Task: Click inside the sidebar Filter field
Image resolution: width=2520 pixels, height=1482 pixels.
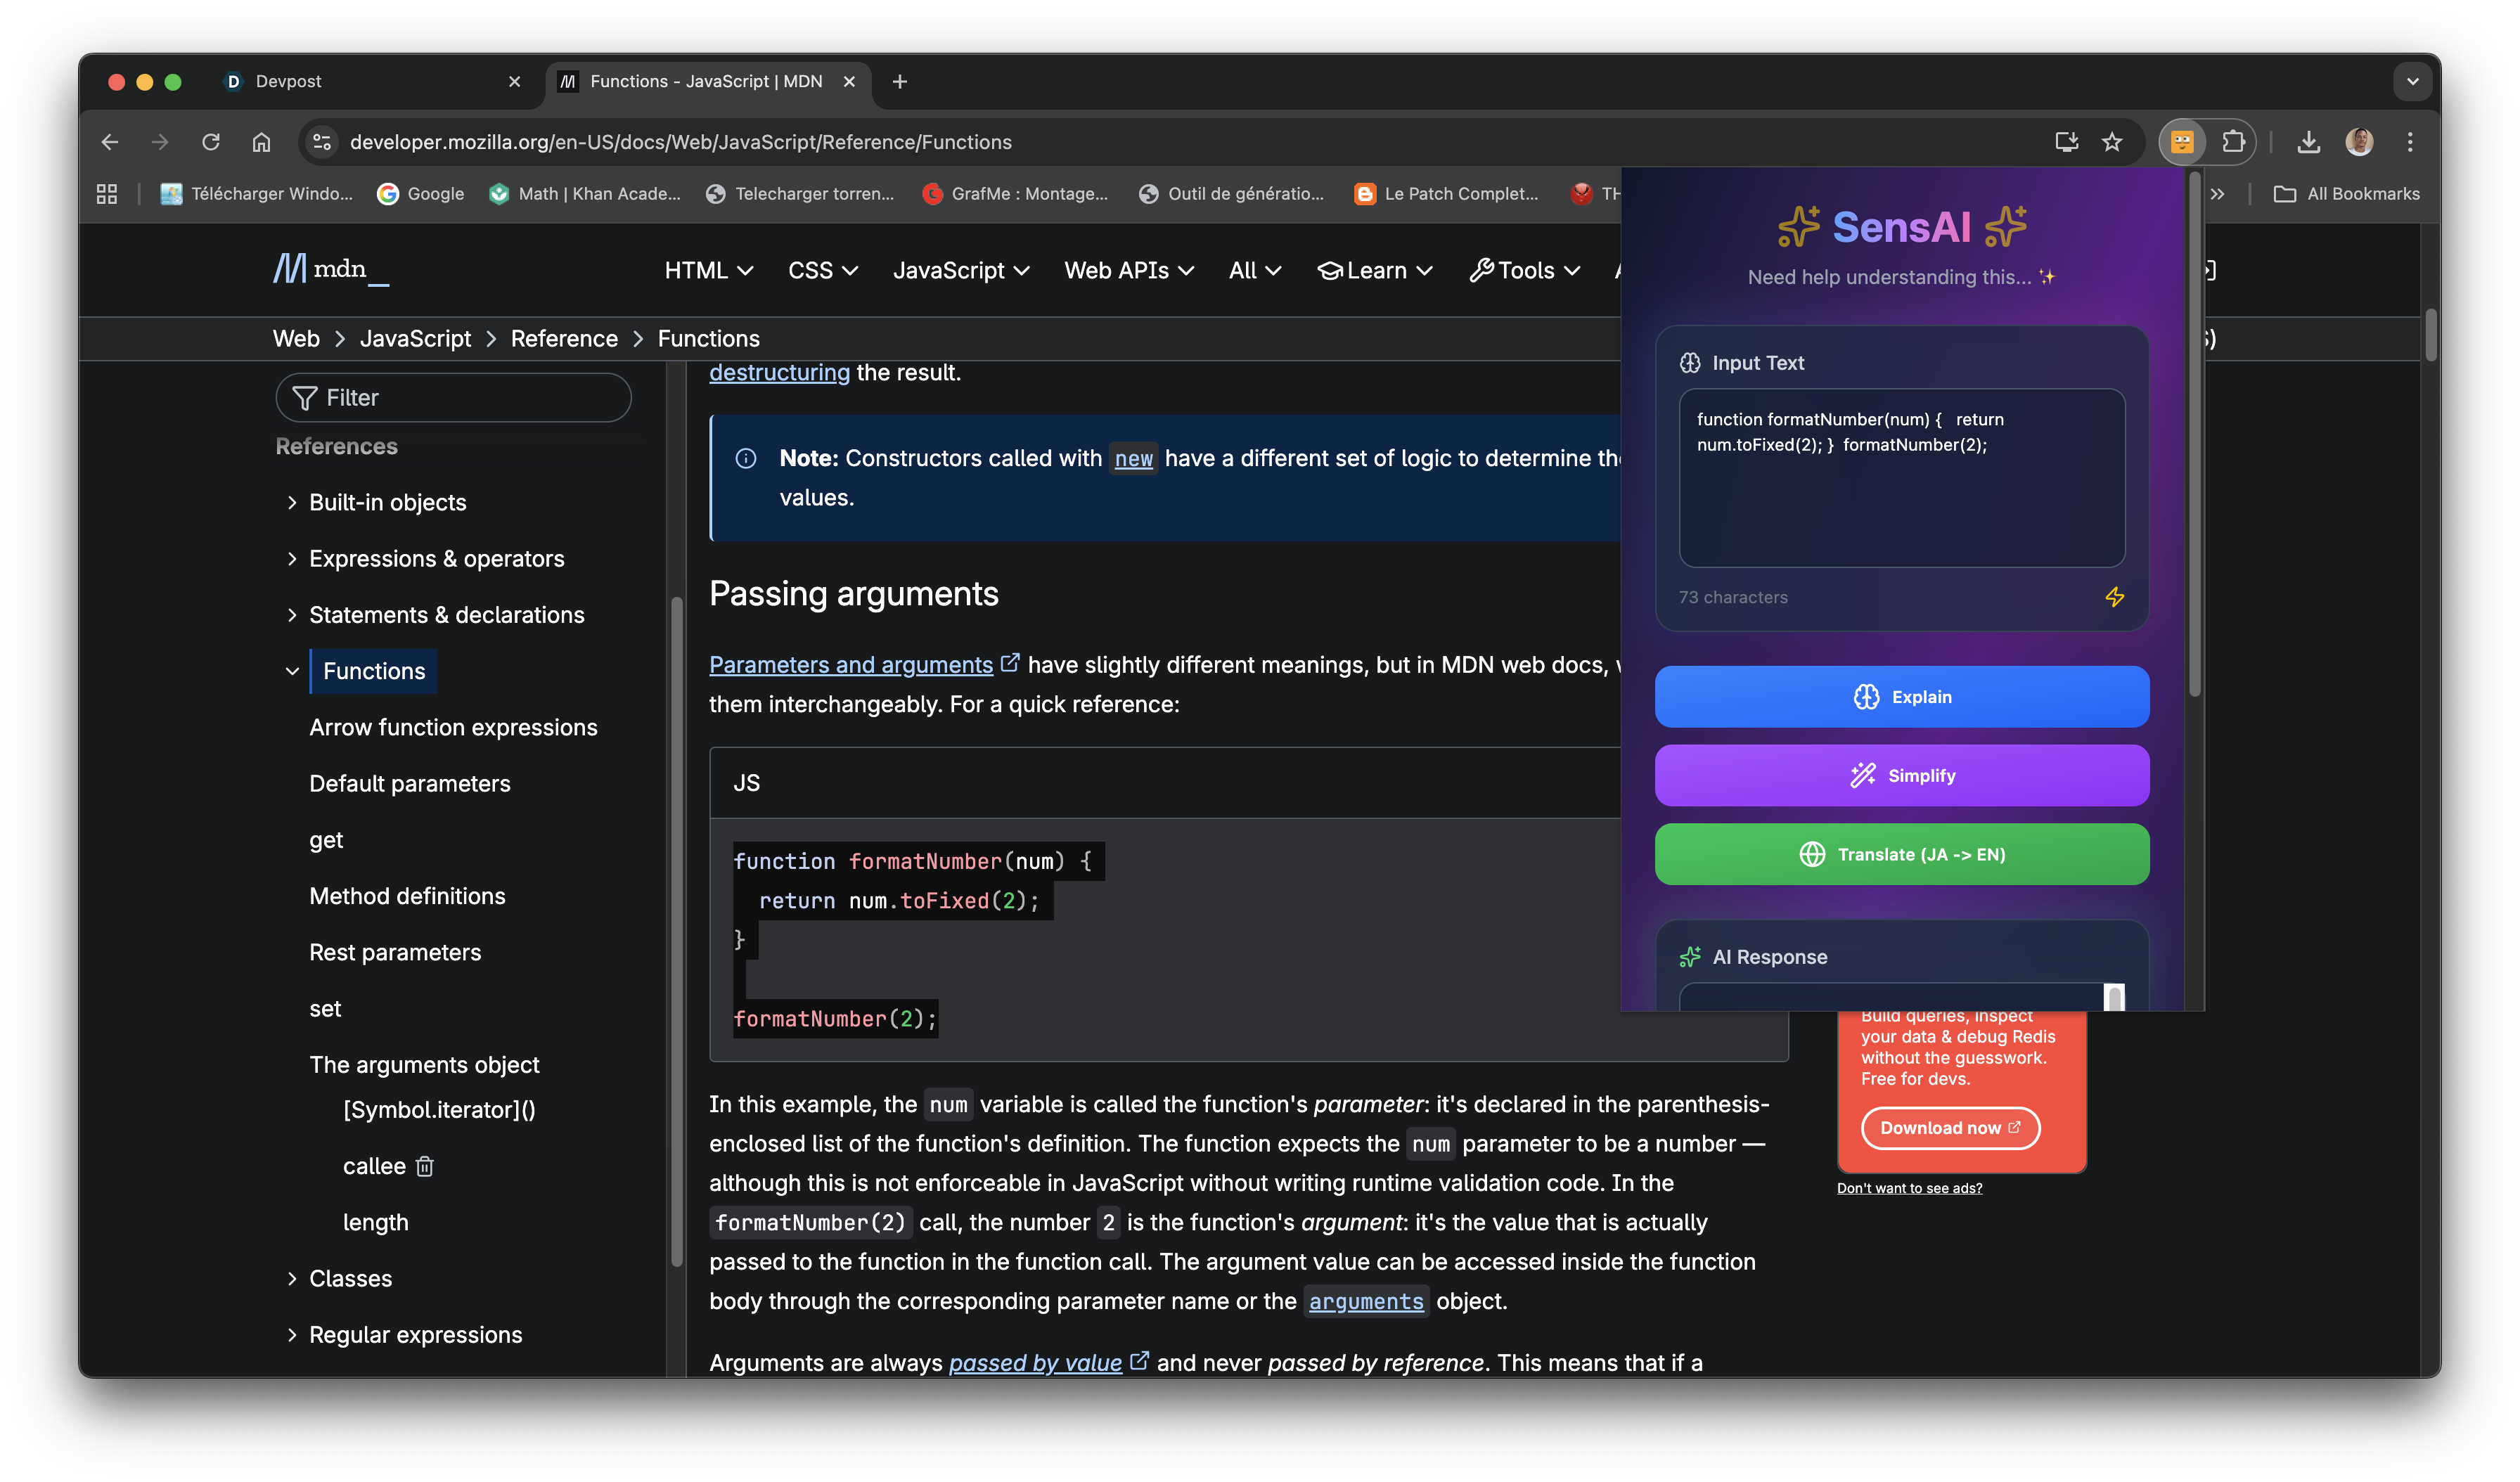Action: pos(453,398)
